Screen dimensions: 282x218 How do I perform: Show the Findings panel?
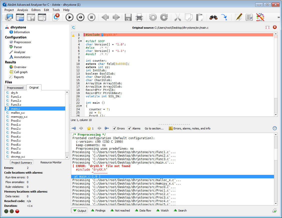[98, 211]
